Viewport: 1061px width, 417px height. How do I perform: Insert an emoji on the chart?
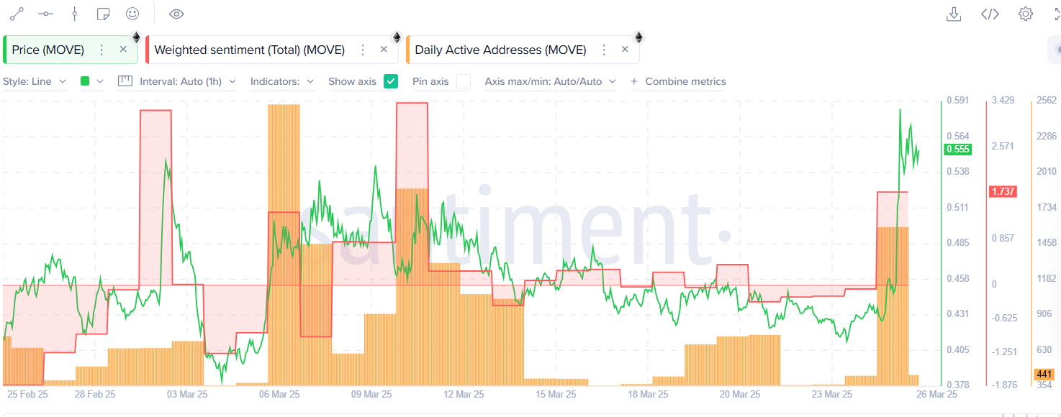click(132, 14)
